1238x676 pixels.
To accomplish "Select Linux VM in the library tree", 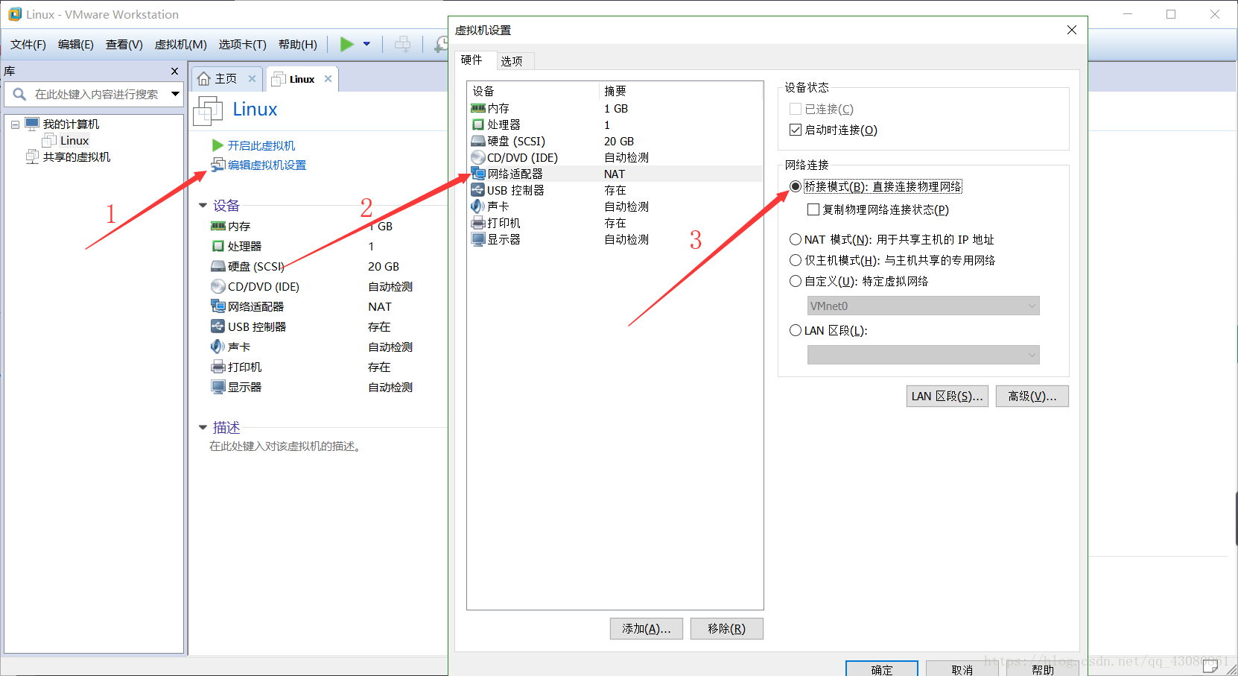I will [x=74, y=140].
